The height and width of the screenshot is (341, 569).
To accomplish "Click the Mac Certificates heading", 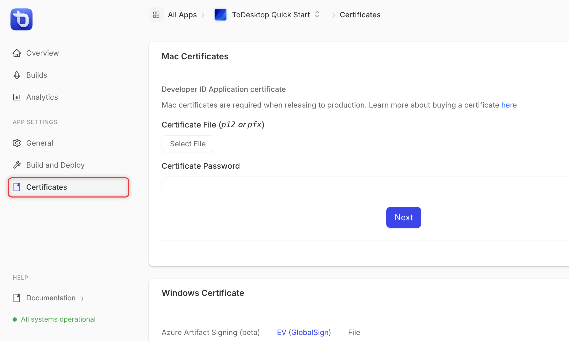I will (195, 56).
